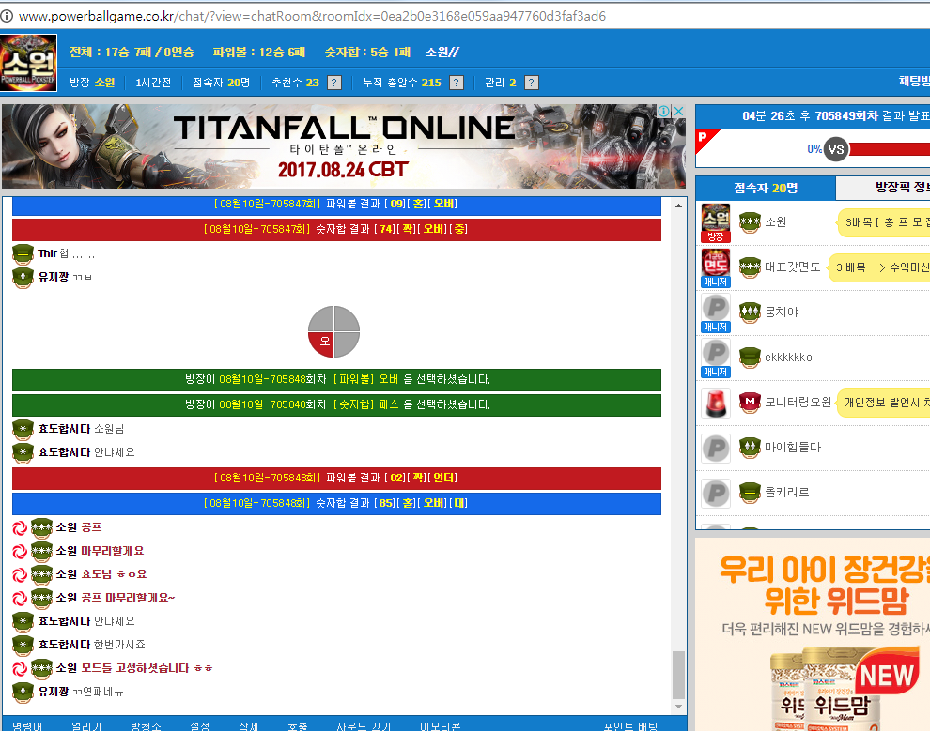The image size is (930, 731).
Task: Switch to the 접속자 20명 tab
Action: tap(765, 189)
